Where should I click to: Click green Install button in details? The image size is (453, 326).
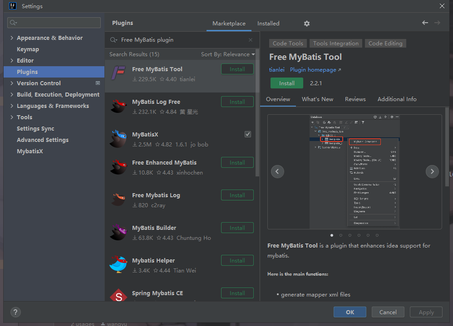tap(286, 83)
